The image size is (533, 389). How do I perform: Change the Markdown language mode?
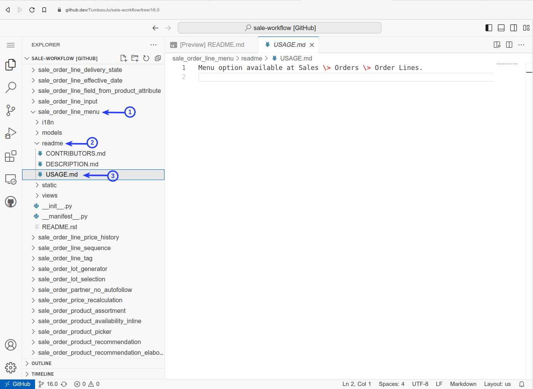[463, 384]
